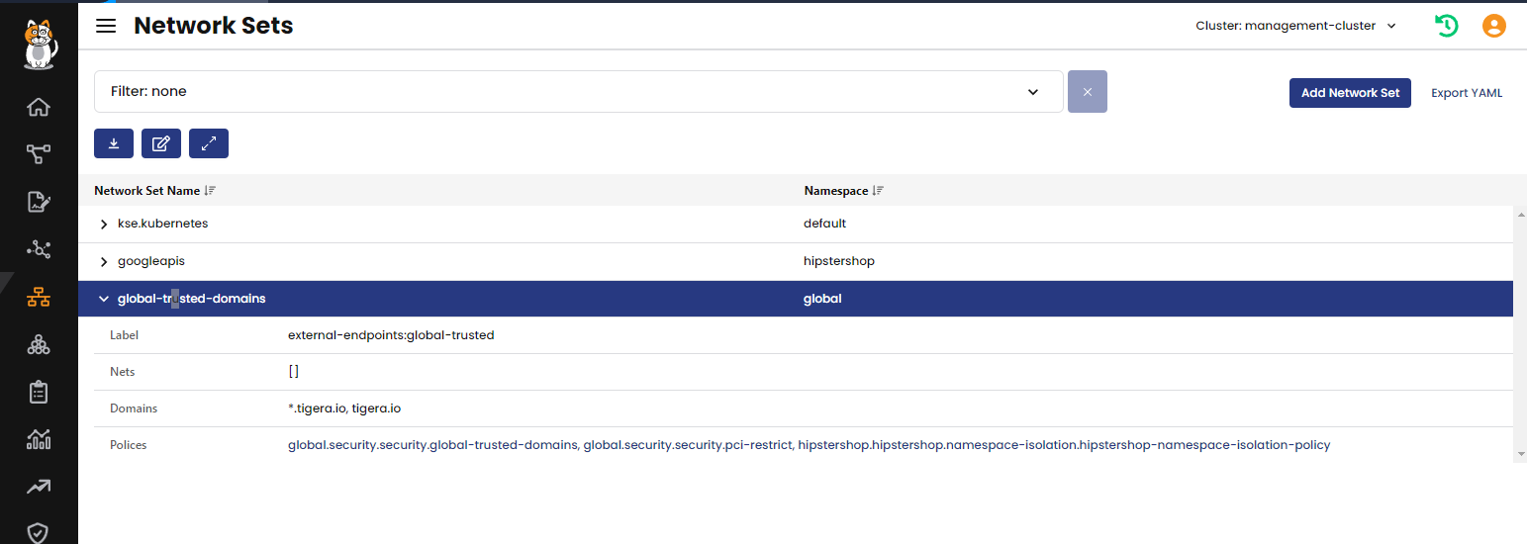Click the trending arrow sidebar icon
The width and height of the screenshot is (1527, 544).
click(x=39, y=487)
